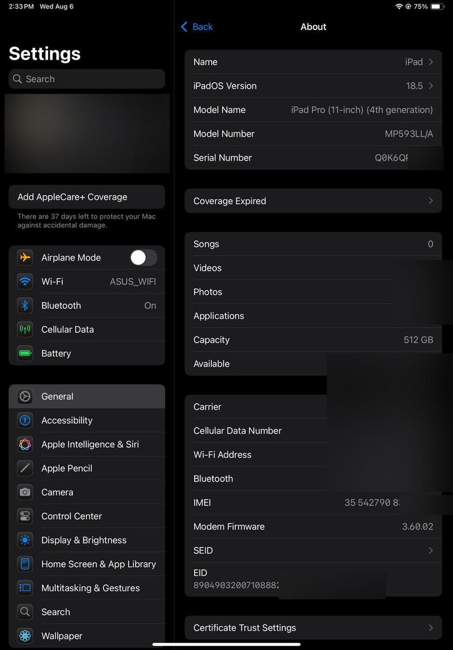Open iPadOS Version details chevron
This screenshot has height=650, width=453.
click(431, 86)
